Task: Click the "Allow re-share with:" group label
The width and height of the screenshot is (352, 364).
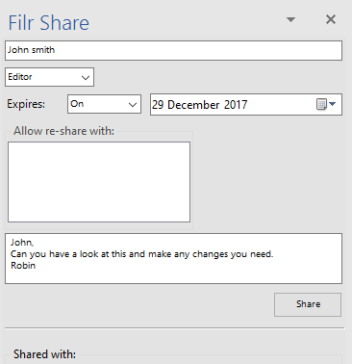Action: 63,131
